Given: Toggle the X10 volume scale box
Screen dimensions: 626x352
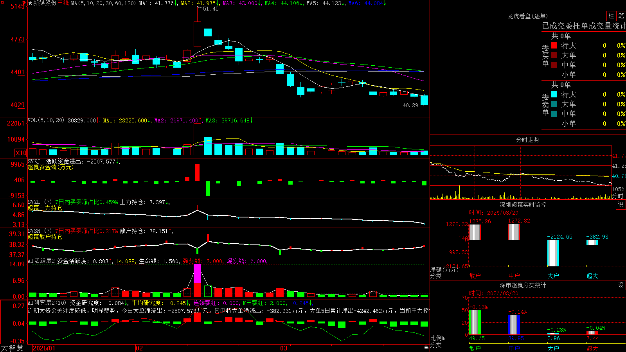Looking at the screenshot, I should [21, 153].
